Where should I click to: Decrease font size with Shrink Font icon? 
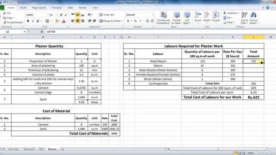point(66,15)
